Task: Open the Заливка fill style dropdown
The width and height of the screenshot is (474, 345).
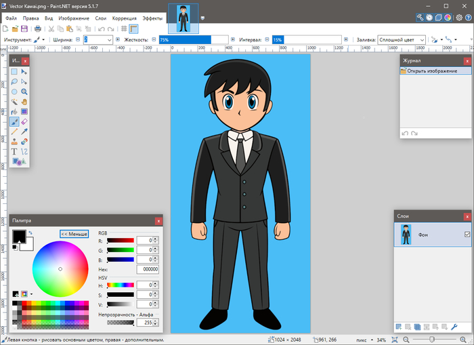Action: [x=401, y=40]
